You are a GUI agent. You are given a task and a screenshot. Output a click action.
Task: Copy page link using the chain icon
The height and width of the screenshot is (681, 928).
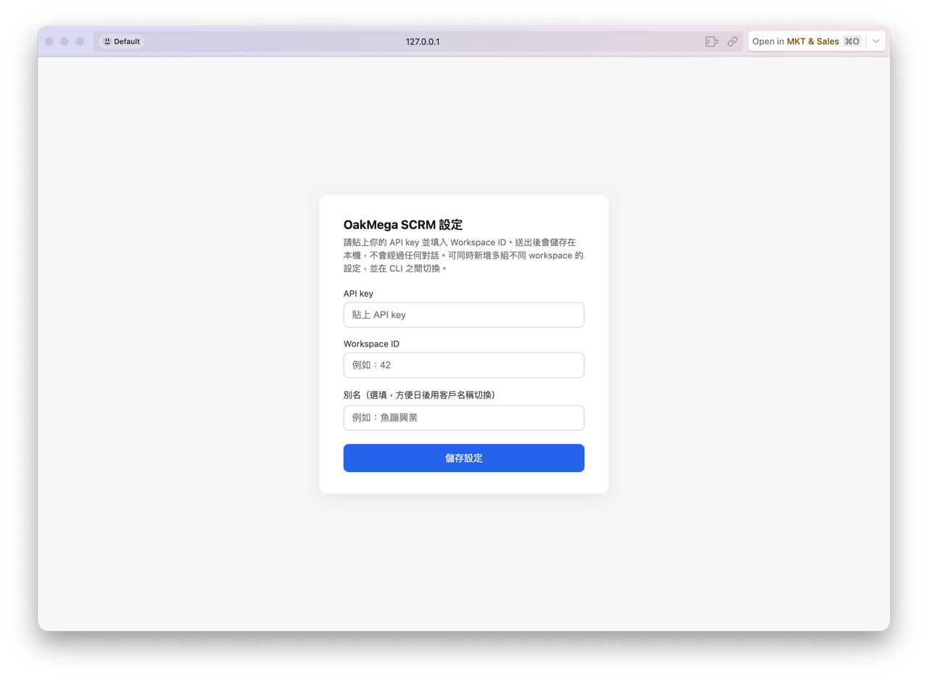click(x=732, y=42)
